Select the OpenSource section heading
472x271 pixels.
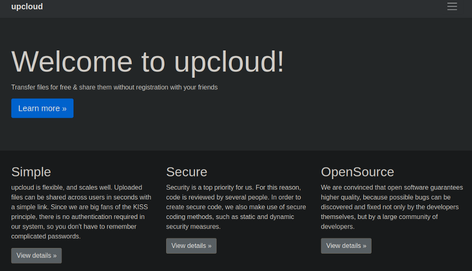click(357, 172)
